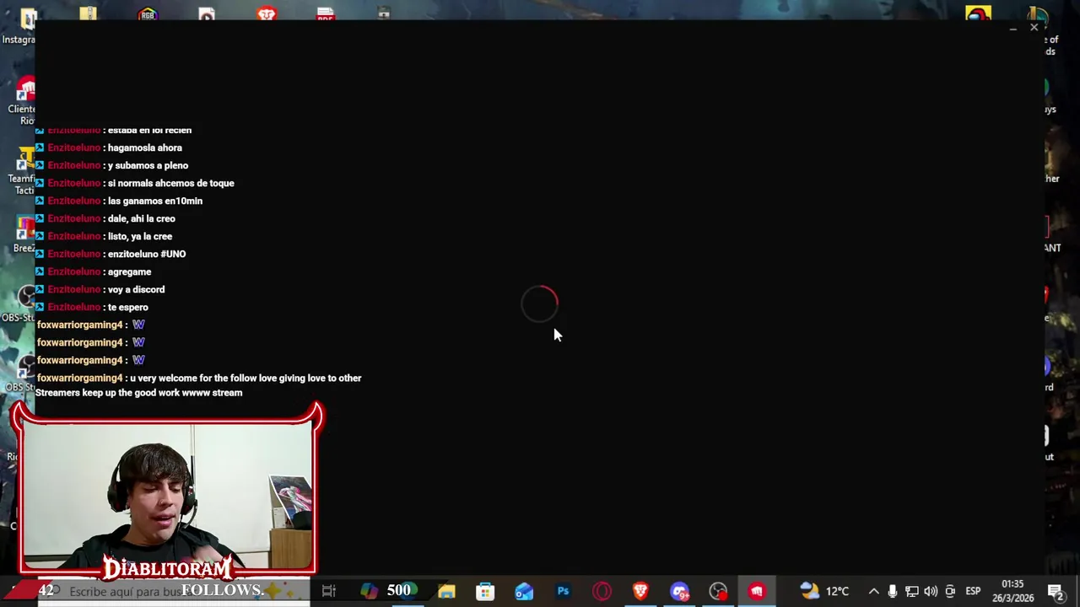This screenshot has height=607, width=1080.
Task: Open Task View on the taskbar
Action: tap(329, 591)
